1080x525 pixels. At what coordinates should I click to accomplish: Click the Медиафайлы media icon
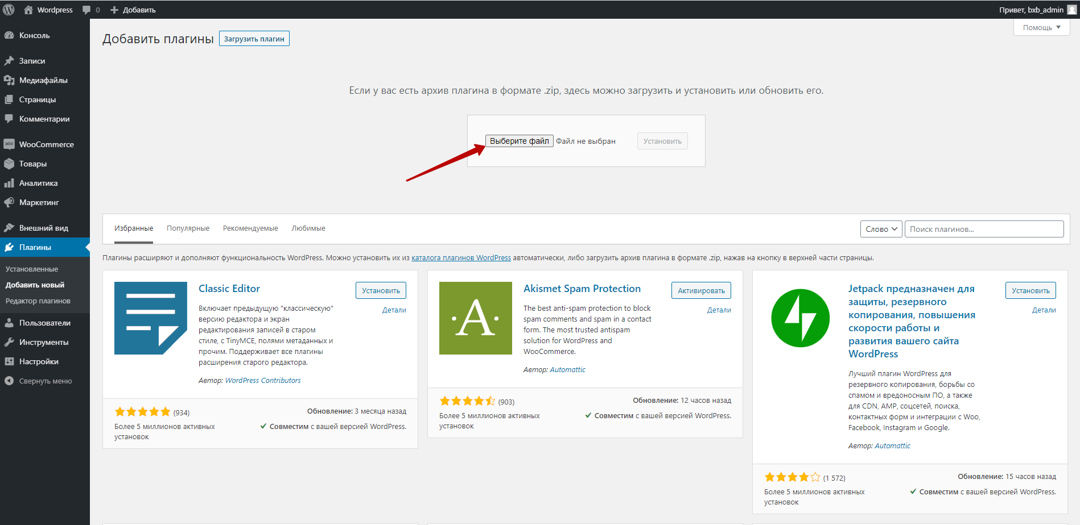[9, 80]
